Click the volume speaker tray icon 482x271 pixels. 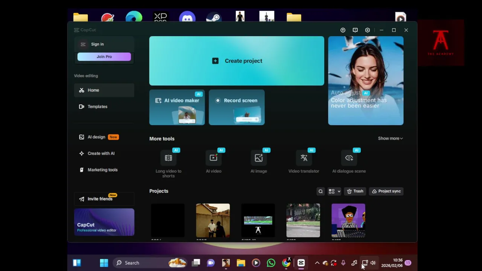point(373,263)
